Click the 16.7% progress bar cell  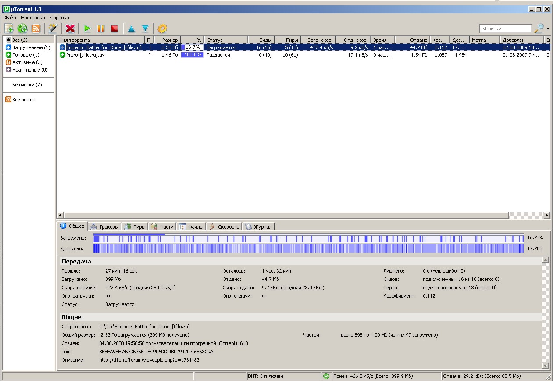(x=193, y=47)
